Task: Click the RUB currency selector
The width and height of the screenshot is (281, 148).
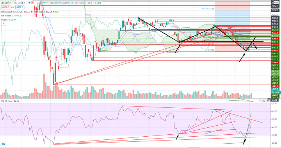Action: tap(276, 3)
